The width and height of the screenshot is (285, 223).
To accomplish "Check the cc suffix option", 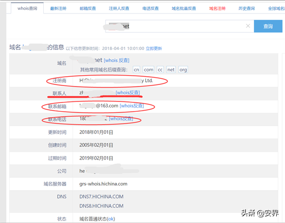I will [x=160, y=70].
